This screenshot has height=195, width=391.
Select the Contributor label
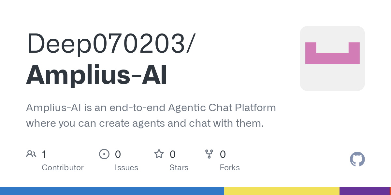(63, 168)
